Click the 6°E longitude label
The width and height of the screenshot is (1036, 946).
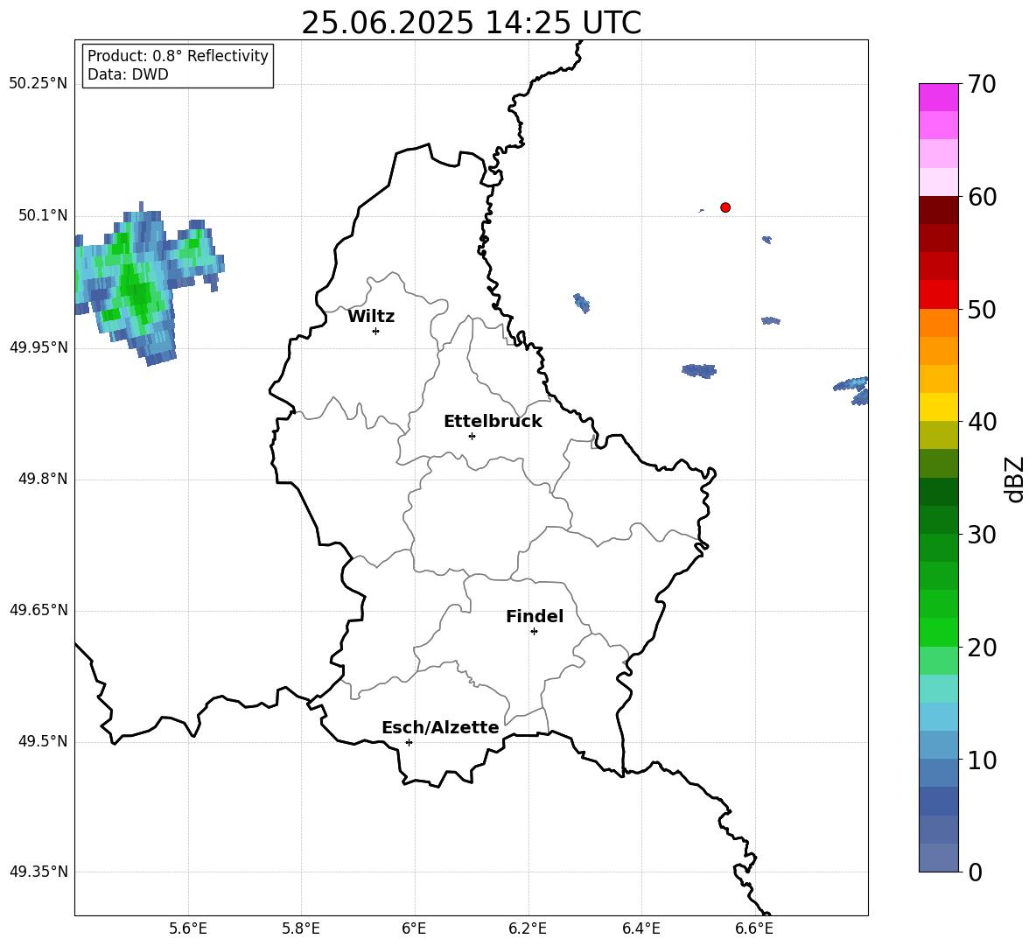click(x=414, y=928)
